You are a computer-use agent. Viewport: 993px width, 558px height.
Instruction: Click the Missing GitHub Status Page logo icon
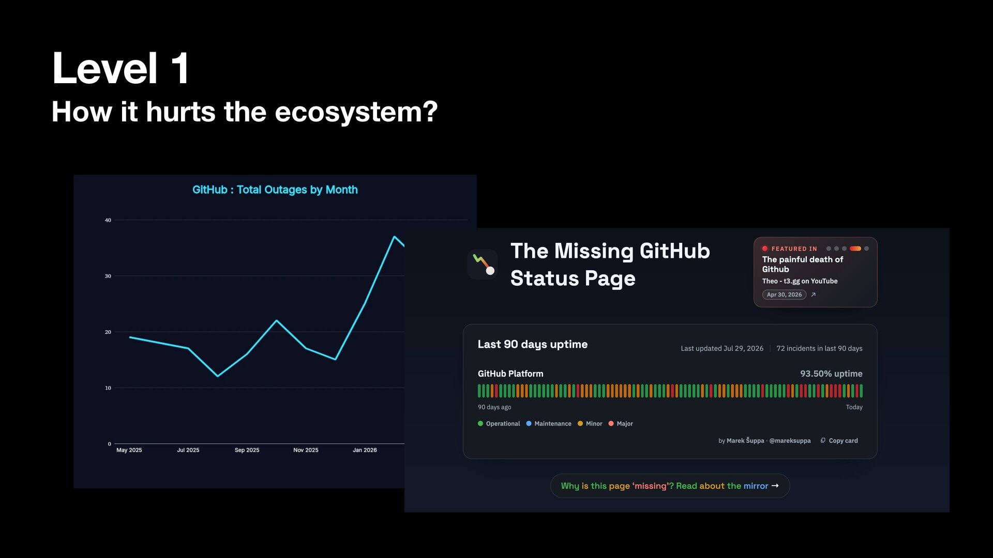(483, 264)
